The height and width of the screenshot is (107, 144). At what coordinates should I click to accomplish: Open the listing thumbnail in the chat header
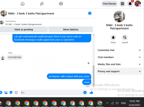3,13
